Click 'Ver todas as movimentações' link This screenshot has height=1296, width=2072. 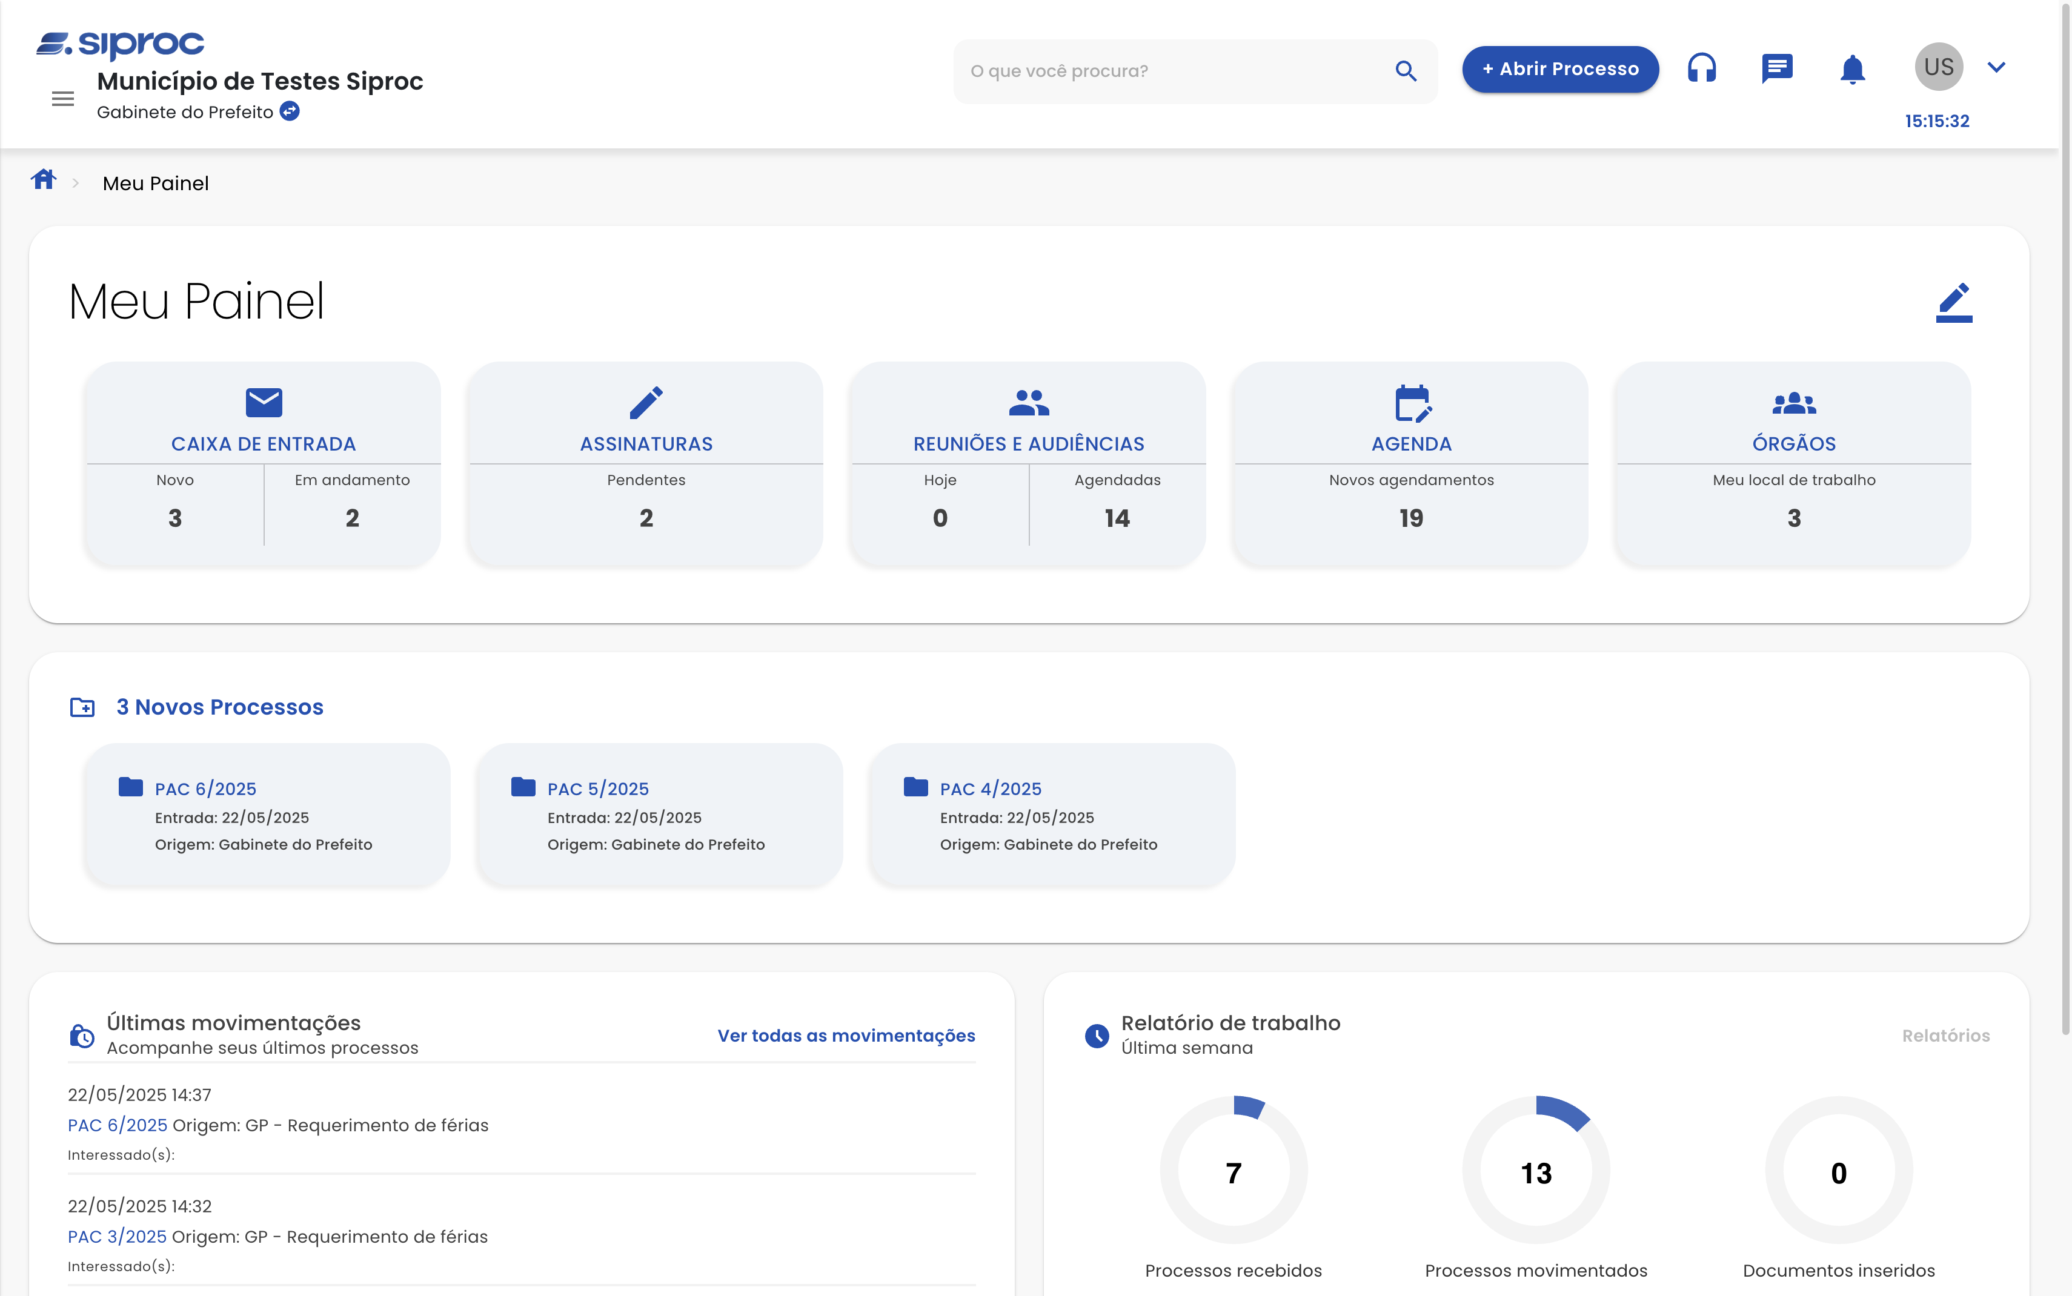pyautogui.click(x=846, y=1036)
